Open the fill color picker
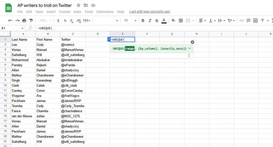The image size is (273, 147). [x=173, y=20]
